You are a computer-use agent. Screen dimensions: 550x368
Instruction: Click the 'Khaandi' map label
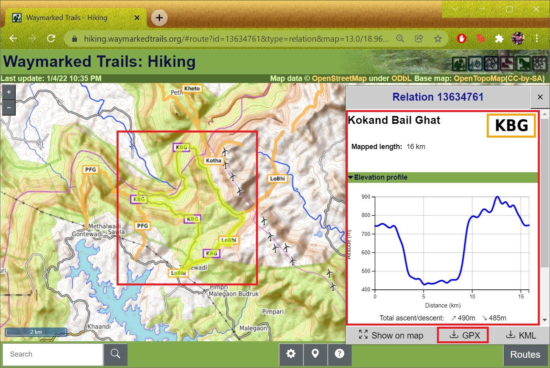click(99, 327)
